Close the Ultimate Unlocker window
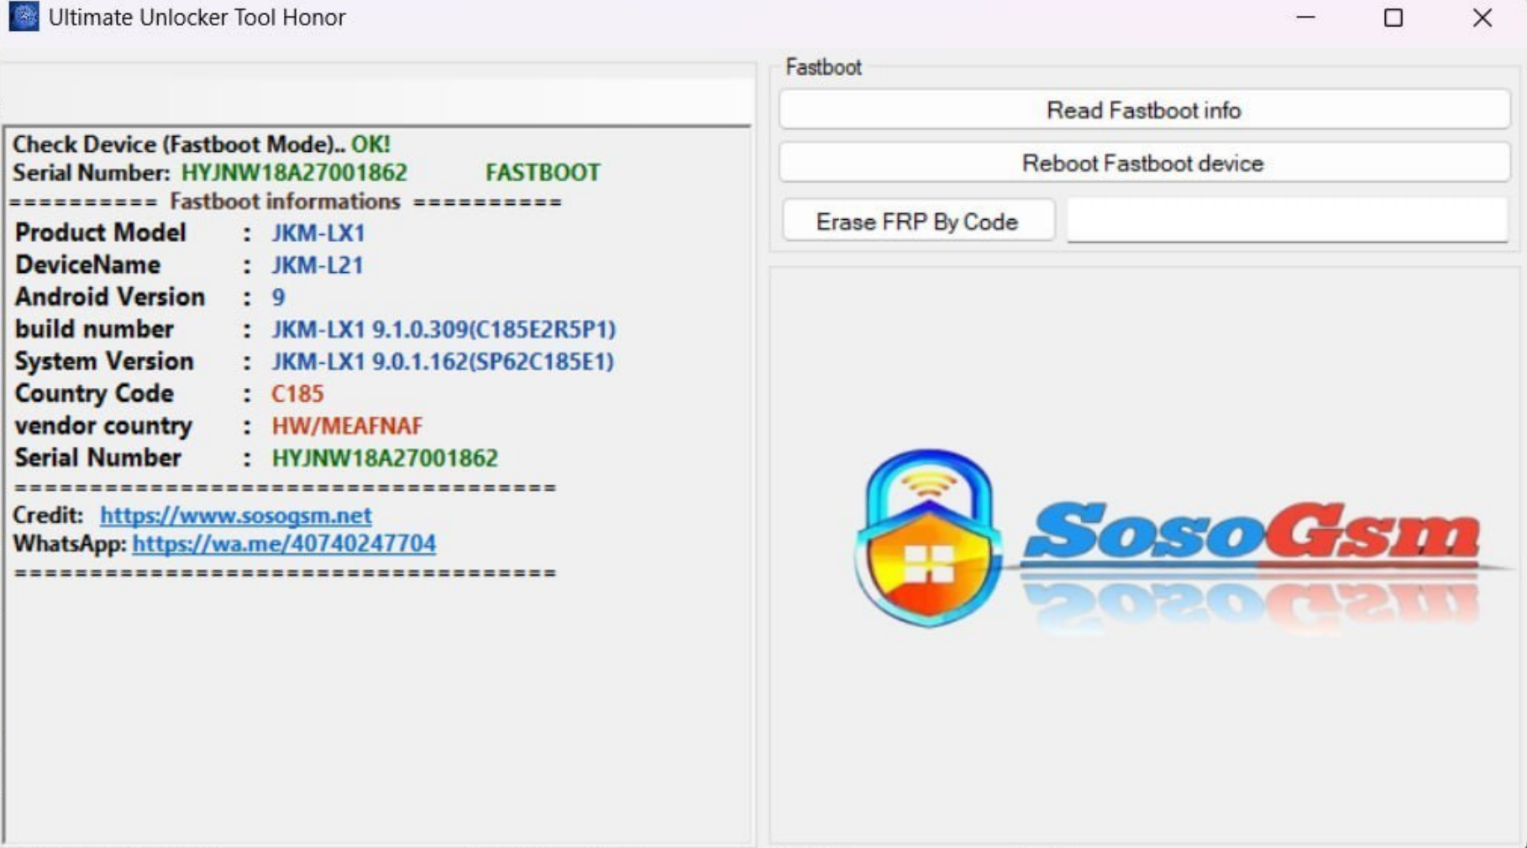This screenshot has height=848, width=1527. (x=1482, y=18)
